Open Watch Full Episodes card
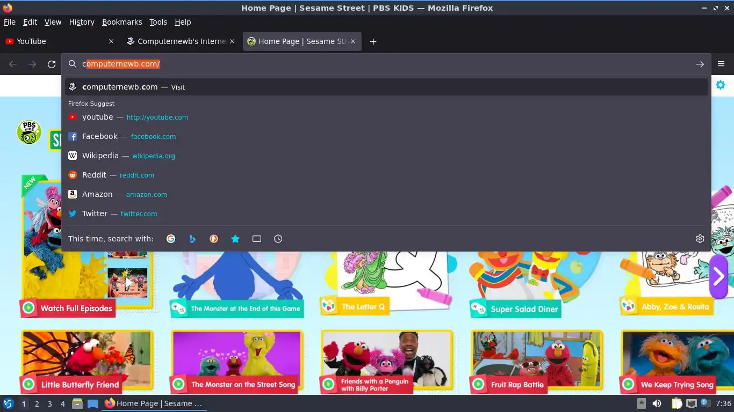The image size is (734, 412). [87, 246]
